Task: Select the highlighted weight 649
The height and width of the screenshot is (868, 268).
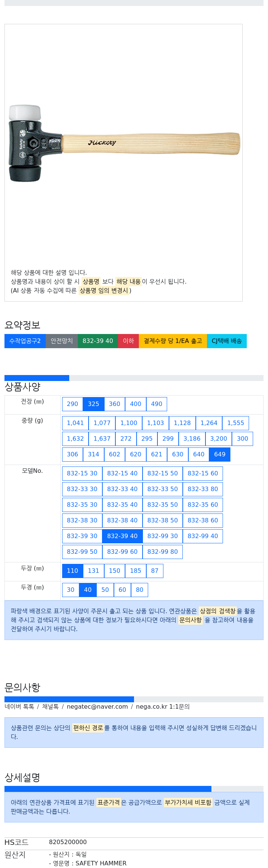Action: pos(220,455)
